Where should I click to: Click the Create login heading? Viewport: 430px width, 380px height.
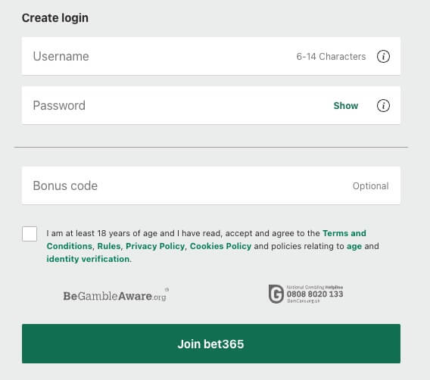pos(55,18)
